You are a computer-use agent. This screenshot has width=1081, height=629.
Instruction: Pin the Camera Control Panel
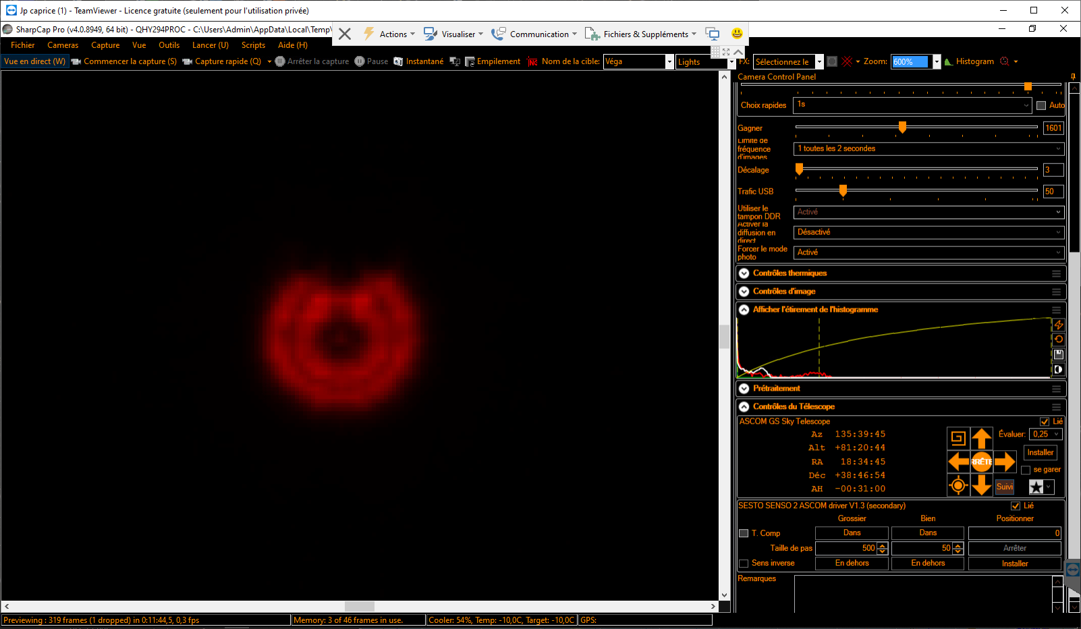[x=1073, y=77]
